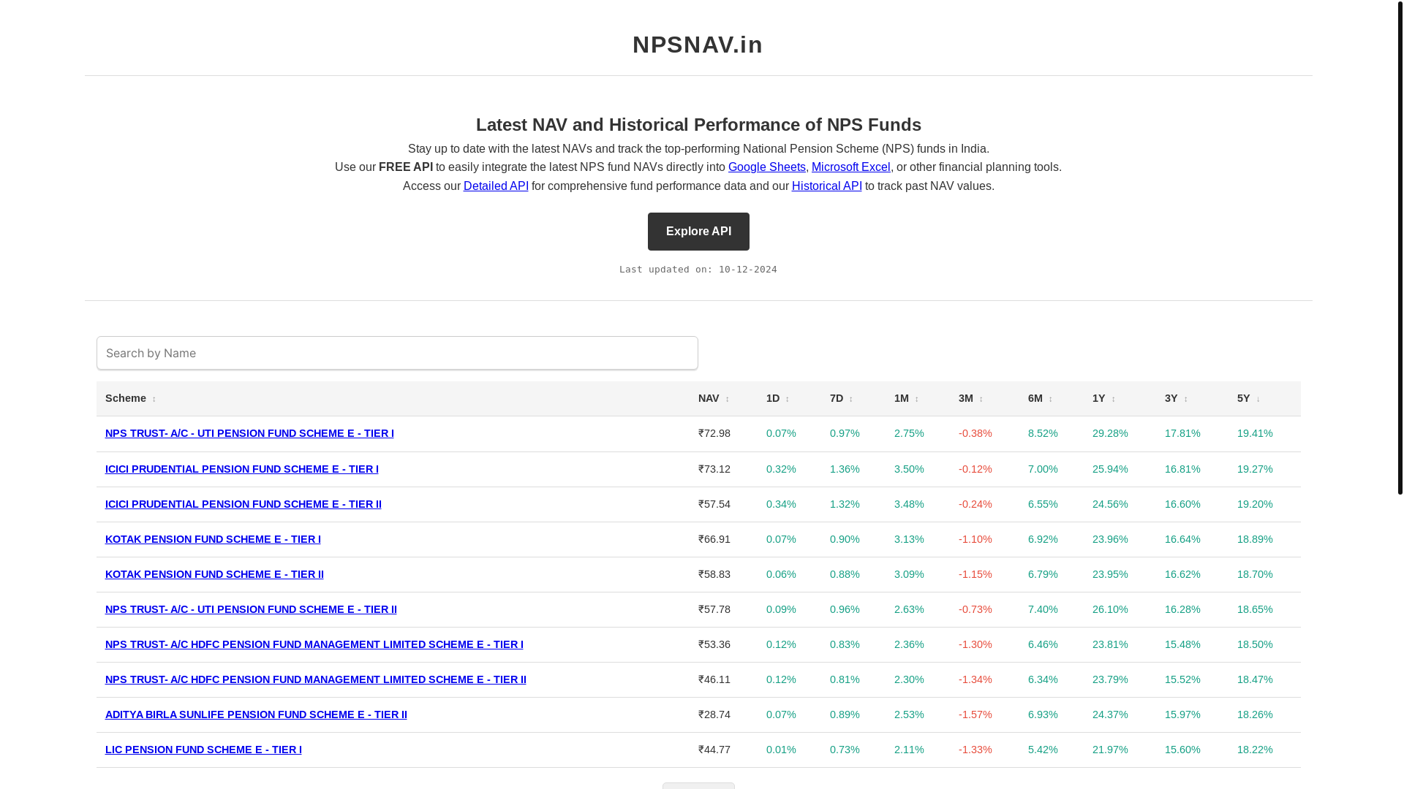Click 1D return 0.01%
The width and height of the screenshot is (1404, 789).
781,750
